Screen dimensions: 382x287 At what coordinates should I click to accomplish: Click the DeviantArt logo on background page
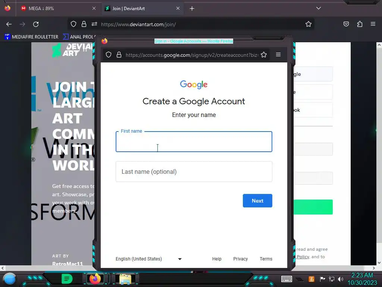pos(72,50)
